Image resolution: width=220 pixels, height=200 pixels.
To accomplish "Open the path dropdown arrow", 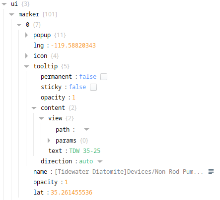I will pos(86,129).
